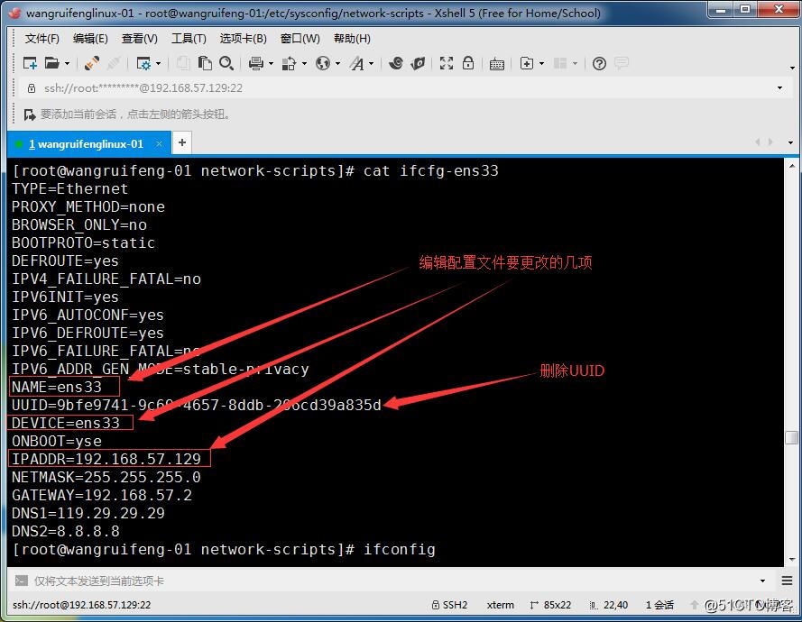Screen dimensions: 802x622
Task: Toggle the Full Screen icon
Action: (447, 63)
